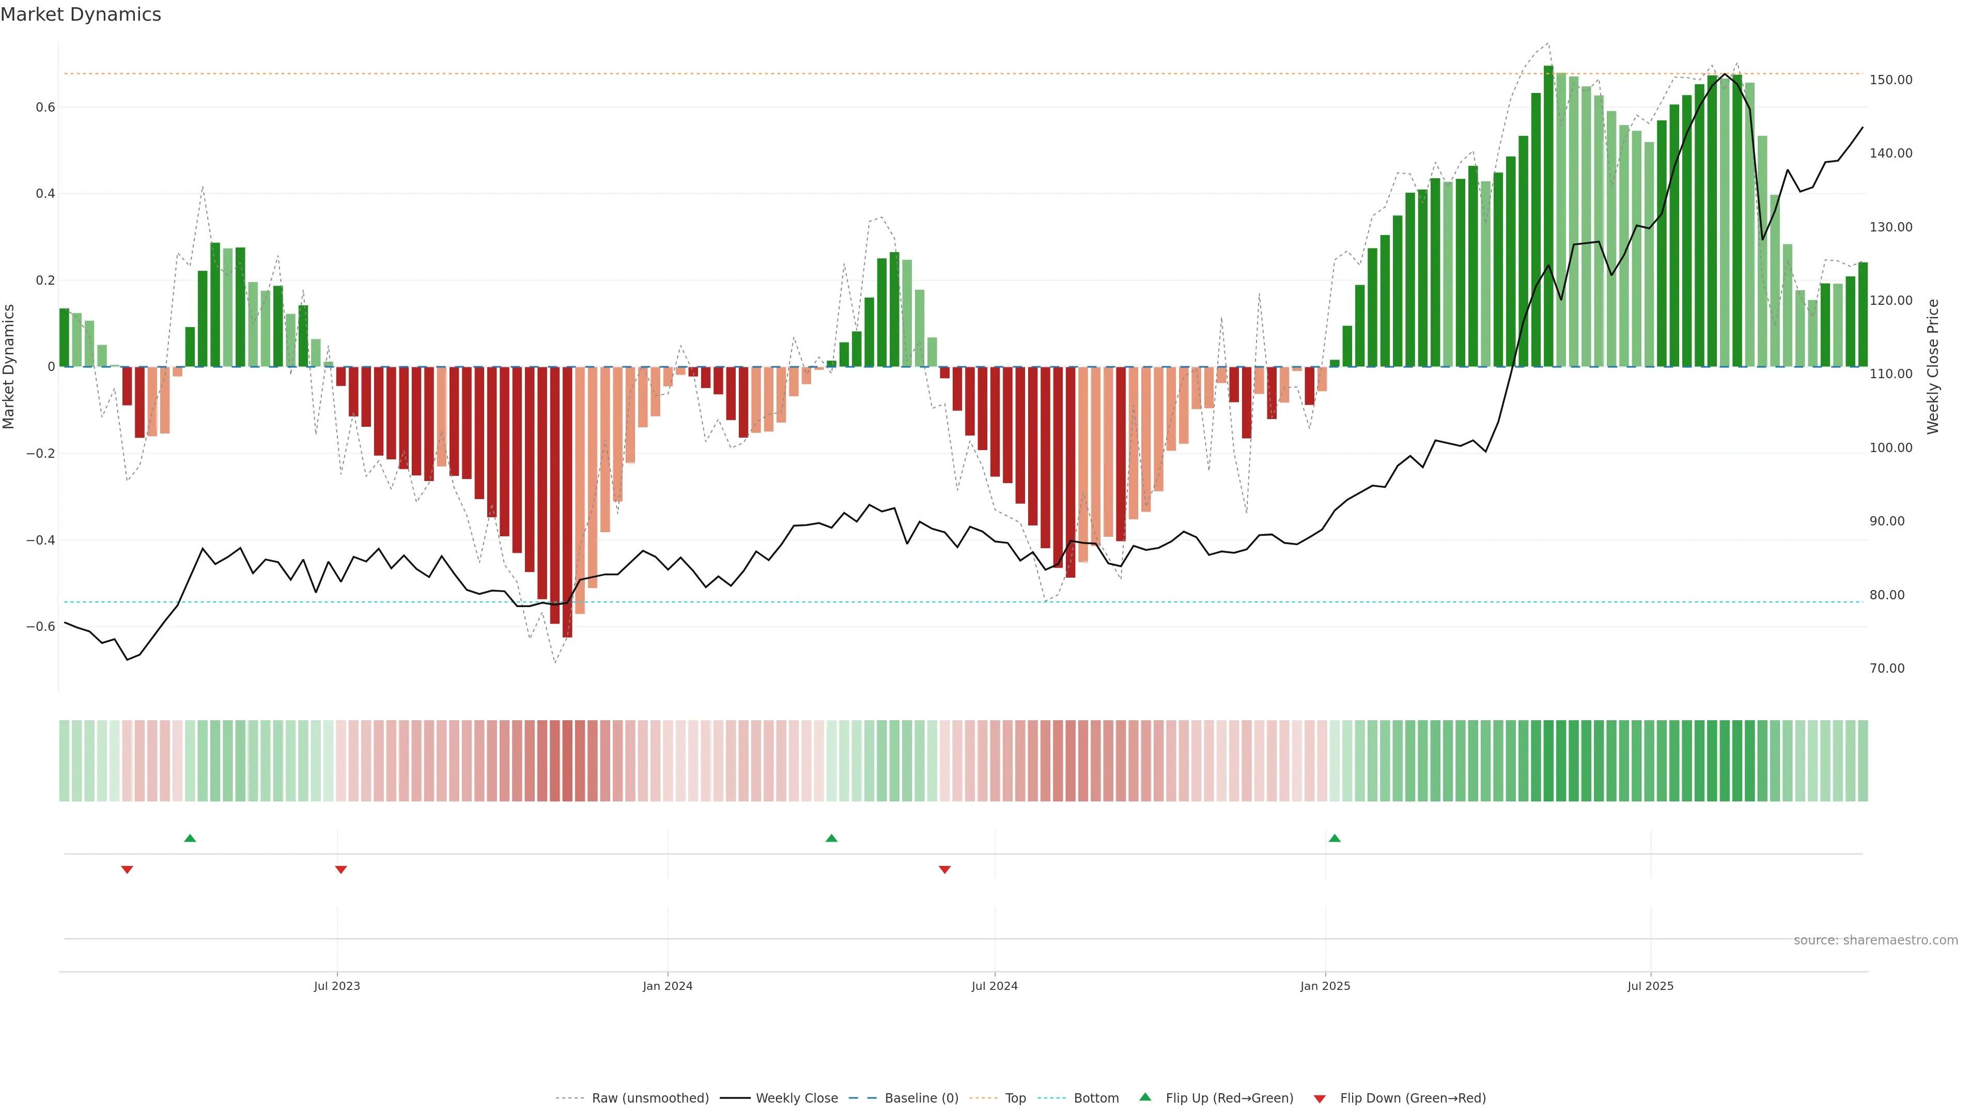Viewport: 1984px width, 1116px height.
Task: Click the leftmost red flip-down triangle marker
Action: (x=127, y=870)
